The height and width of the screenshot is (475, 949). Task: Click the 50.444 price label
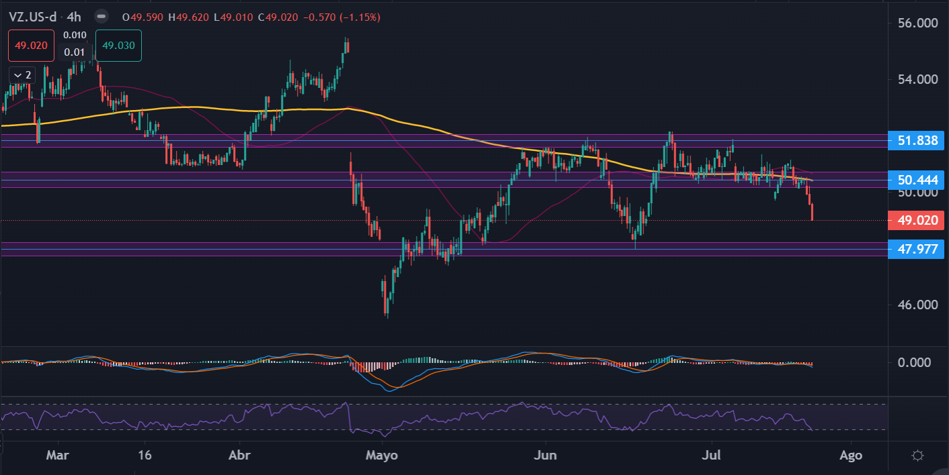click(x=917, y=179)
